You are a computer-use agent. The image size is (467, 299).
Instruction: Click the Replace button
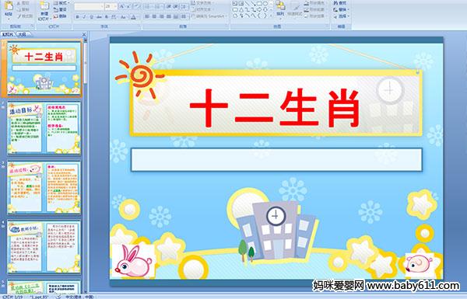(x=340, y=9)
